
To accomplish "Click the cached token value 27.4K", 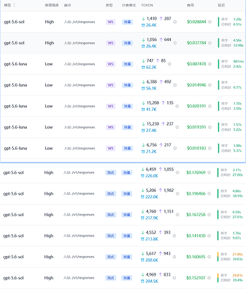I will click(x=151, y=131).
